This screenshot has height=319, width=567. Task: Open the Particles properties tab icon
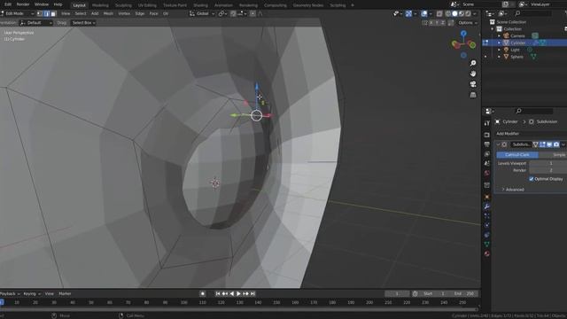[486, 216]
